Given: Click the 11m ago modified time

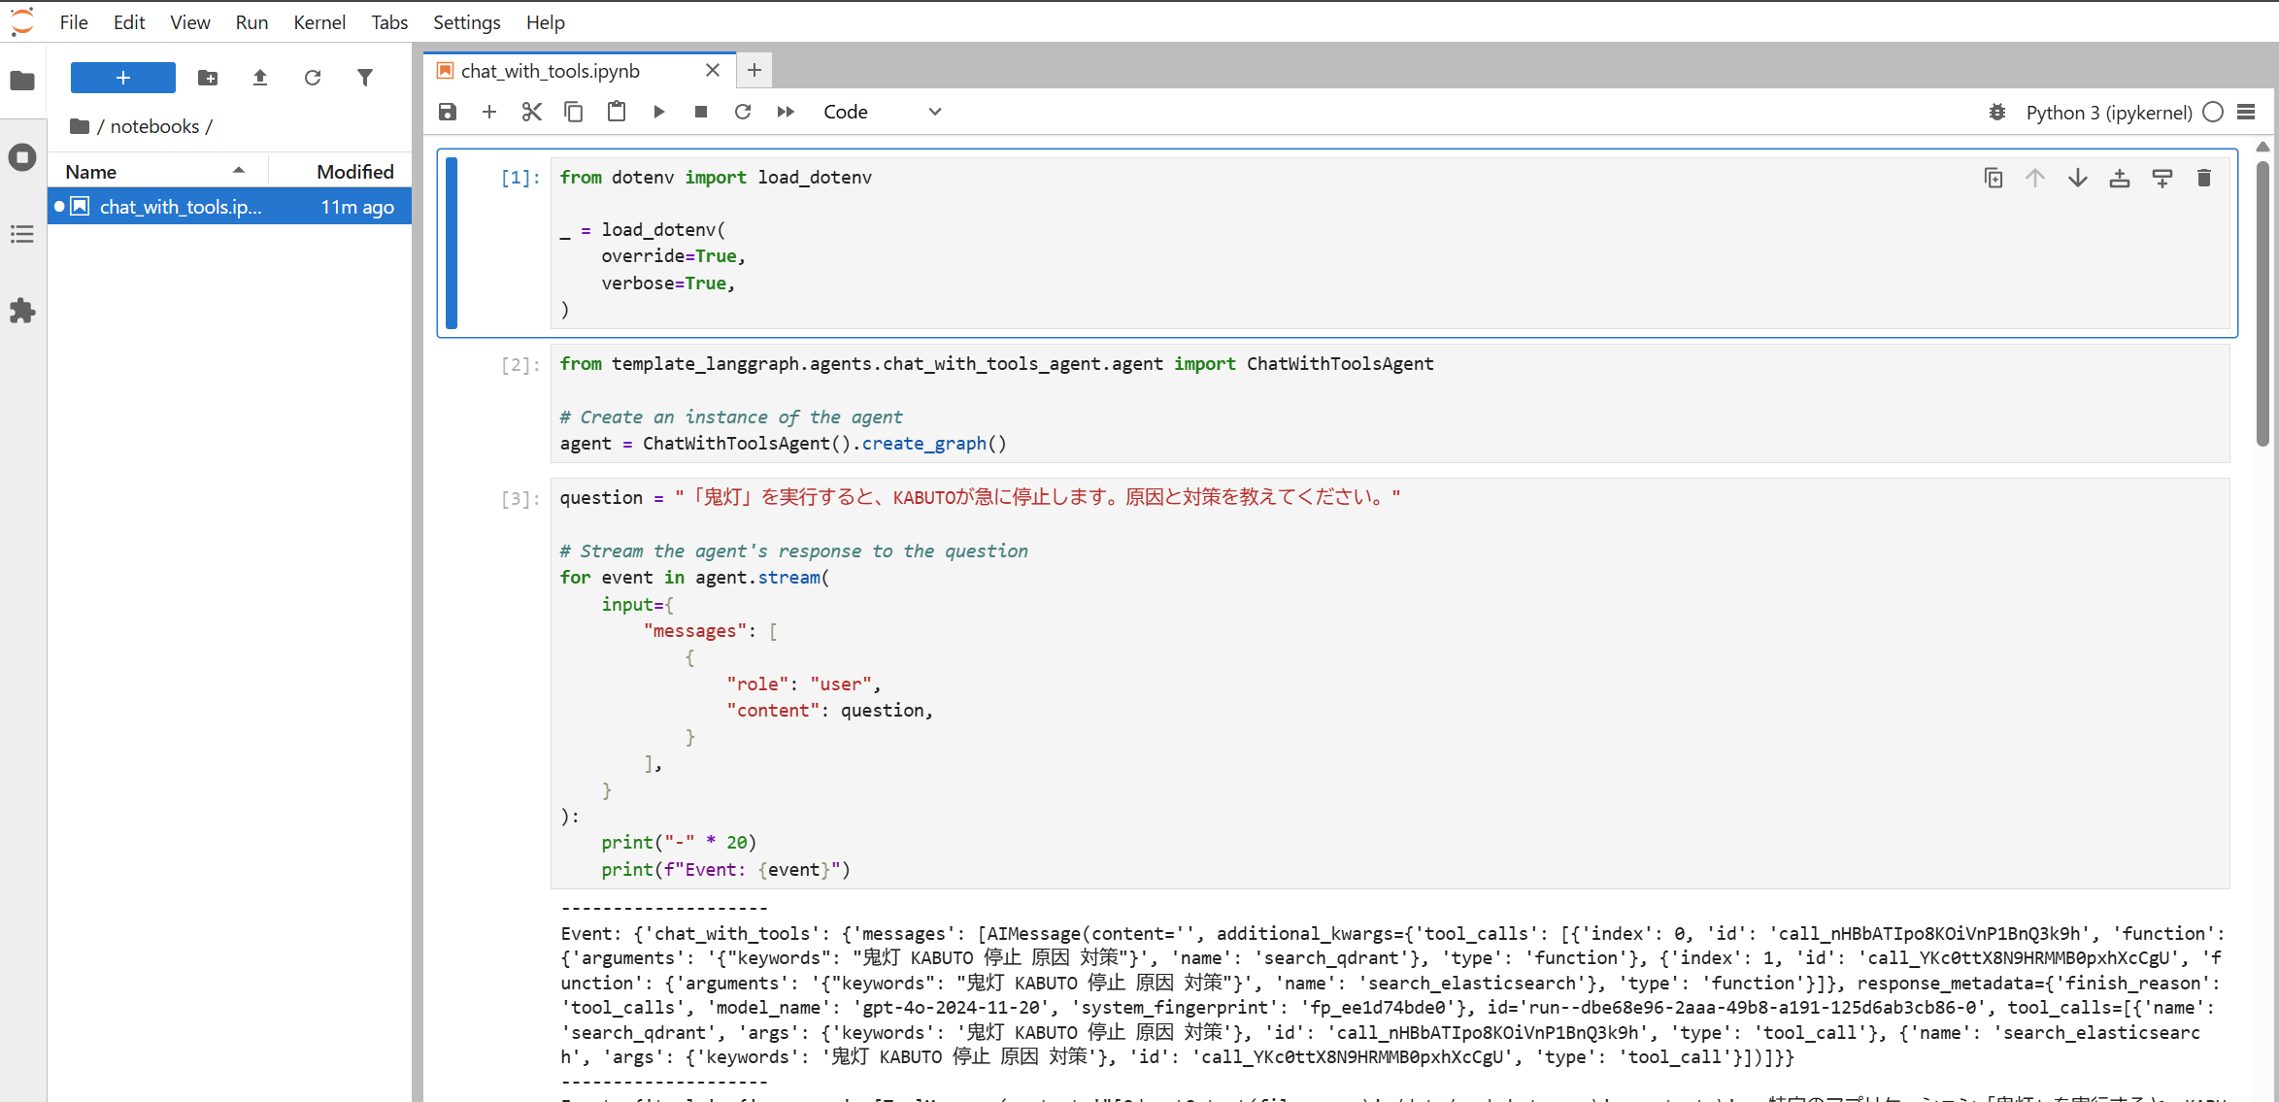Looking at the screenshot, I should pyautogui.click(x=357, y=207).
